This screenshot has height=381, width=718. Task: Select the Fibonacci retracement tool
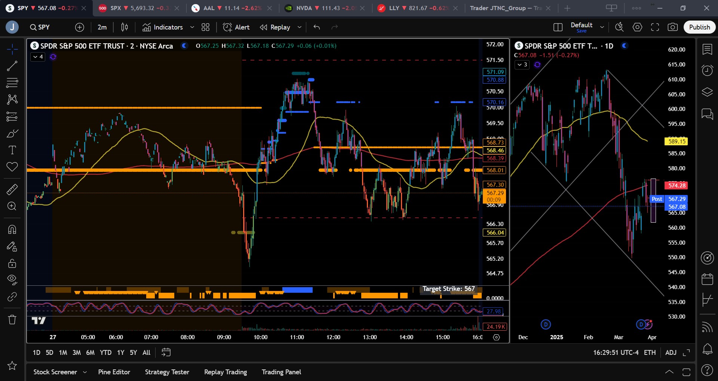point(12,83)
